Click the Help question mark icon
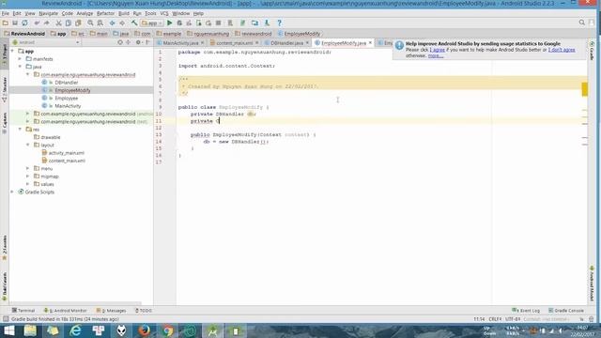Viewport: 601px width, 338px height. [x=280, y=23]
